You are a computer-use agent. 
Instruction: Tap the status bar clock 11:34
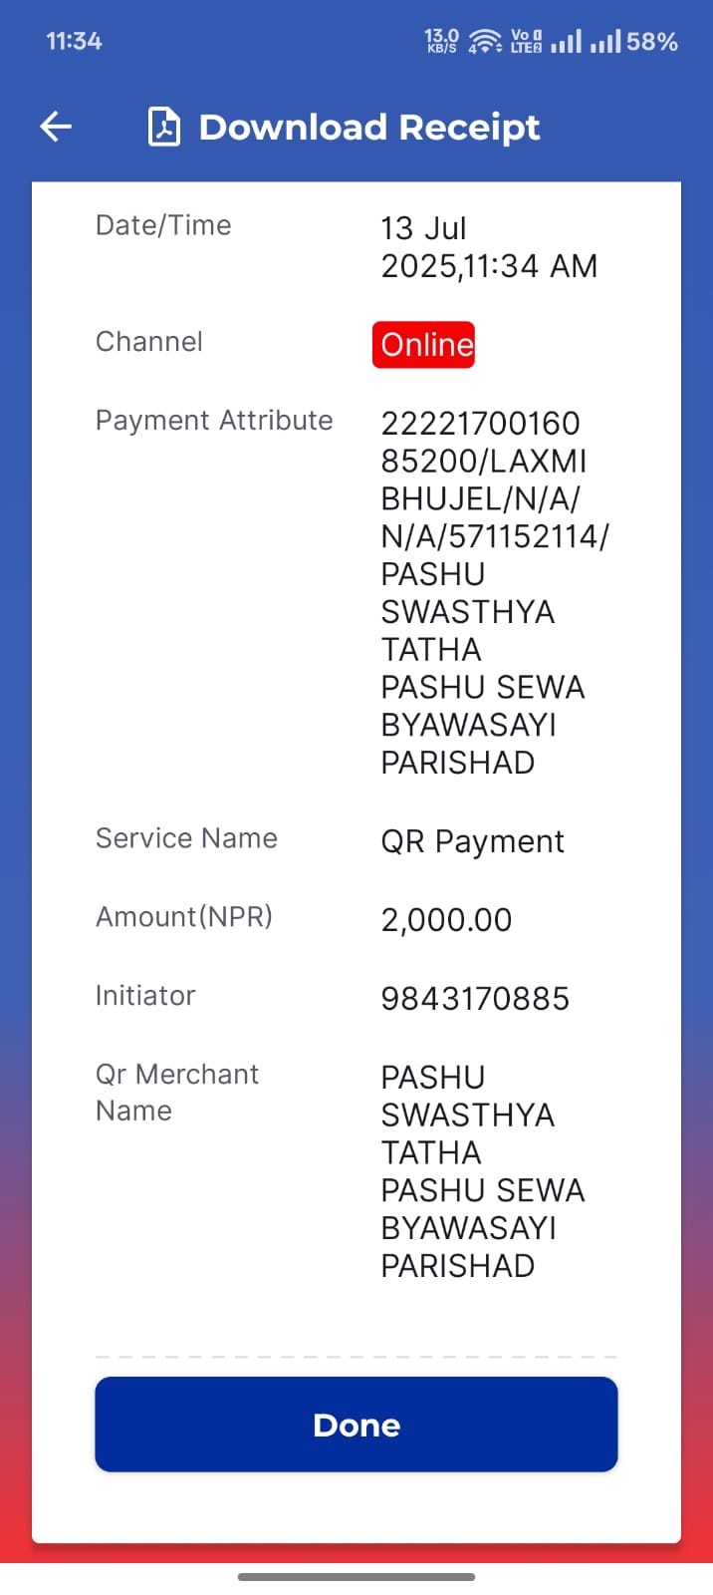pyautogui.click(x=74, y=41)
